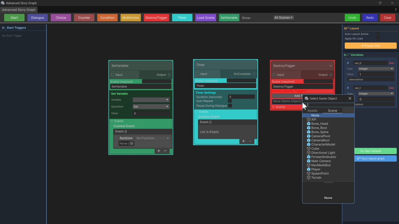Focus search field in Select Game Object
The width and height of the screenshot is (399, 224).
click(328, 105)
